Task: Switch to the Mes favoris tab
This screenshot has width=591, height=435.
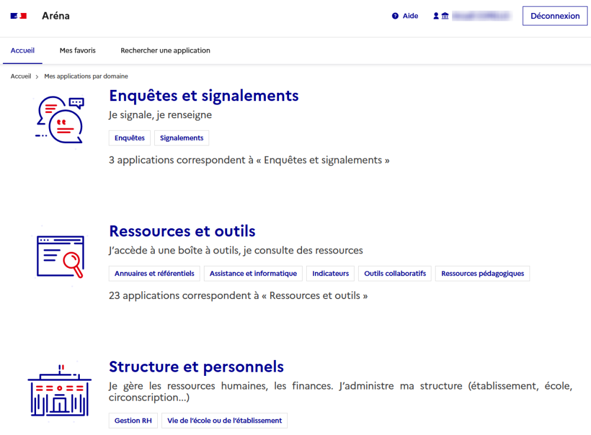Action: [77, 50]
